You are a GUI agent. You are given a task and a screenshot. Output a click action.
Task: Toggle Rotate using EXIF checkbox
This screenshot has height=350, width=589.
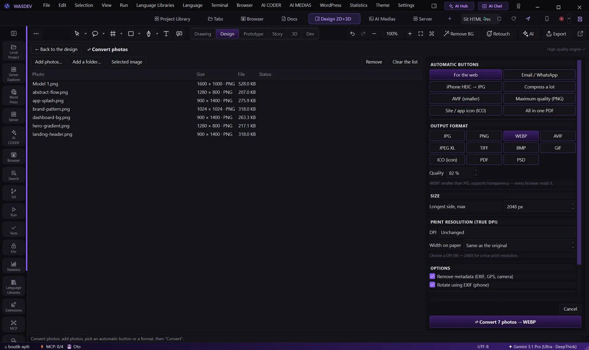coord(432,285)
